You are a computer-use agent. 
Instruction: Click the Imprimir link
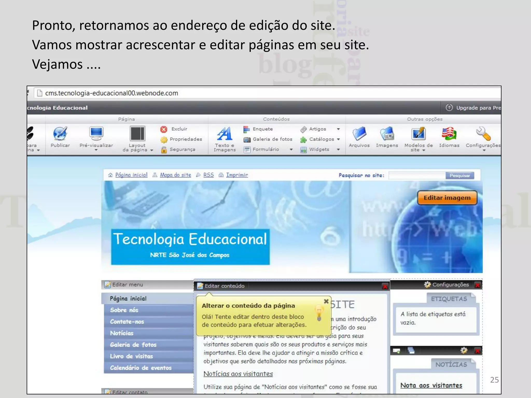coord(237,175)
